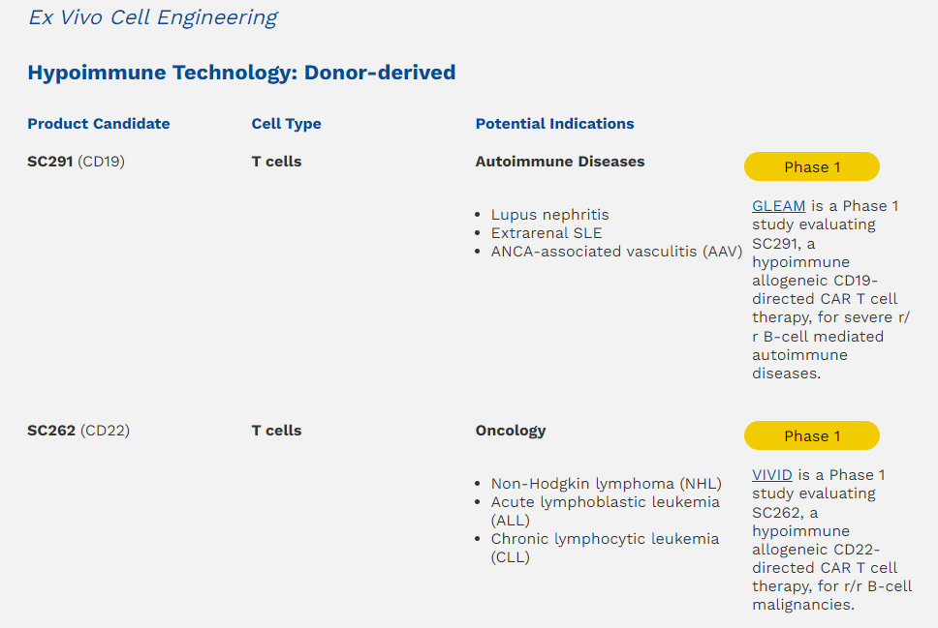This screenshot has width=938, height=628.
Task: Click the Cell Type column header
Action: coord(286,124)
